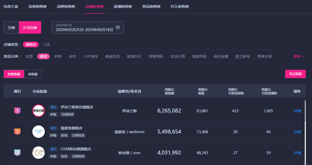Toggle to 日榜 ranking
This screenshot has width=312, height=165.
[x=11, y=27]
